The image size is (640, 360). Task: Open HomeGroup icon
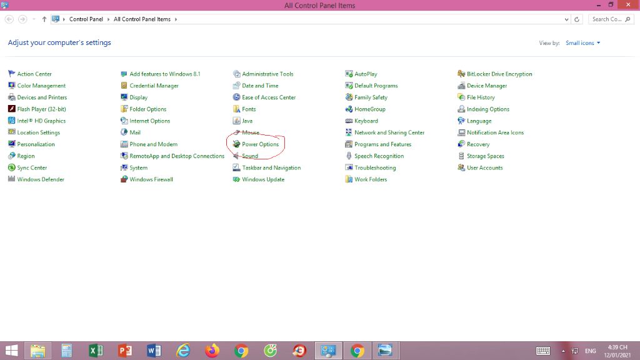point(349,109)
